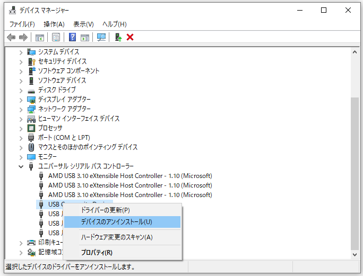The image size is (363, 276).
Task: Click the vertical scrollbar thumb
Action: tap(355, 173)
